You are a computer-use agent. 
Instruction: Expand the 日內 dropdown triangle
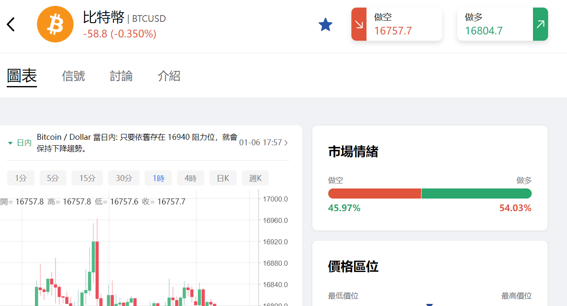11,143
